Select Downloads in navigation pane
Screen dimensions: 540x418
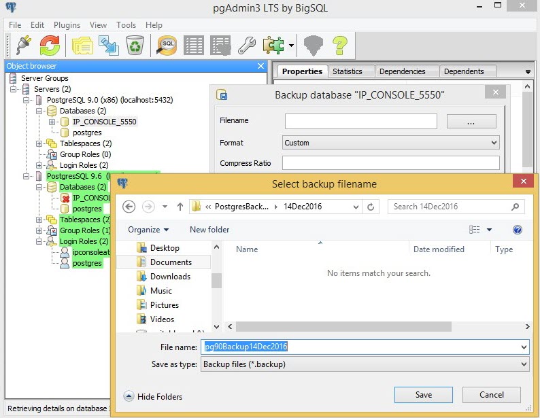point(170,276)
